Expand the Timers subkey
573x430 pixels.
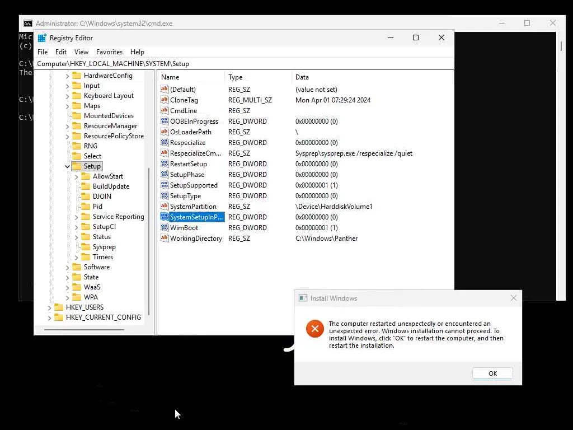[76, 257]
